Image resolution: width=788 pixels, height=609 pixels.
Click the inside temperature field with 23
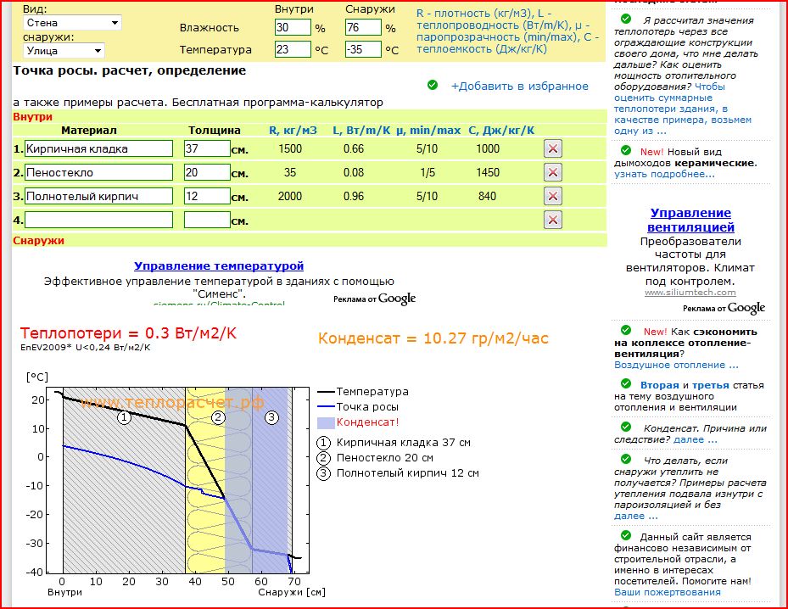293,49
